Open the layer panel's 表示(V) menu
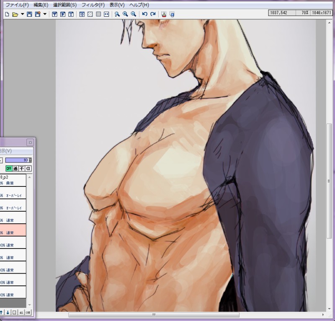 click(5, 151)
